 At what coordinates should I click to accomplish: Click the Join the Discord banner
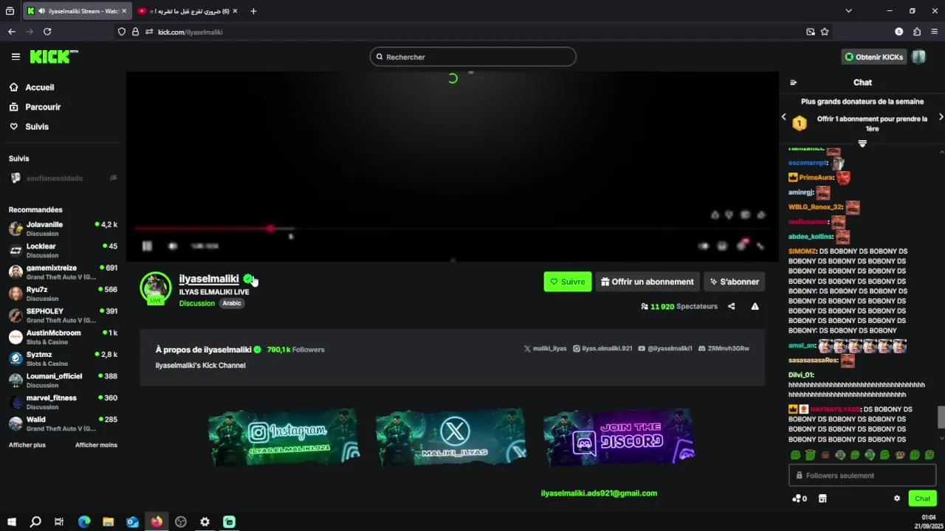pyautogui.click(x=619, y=437)
